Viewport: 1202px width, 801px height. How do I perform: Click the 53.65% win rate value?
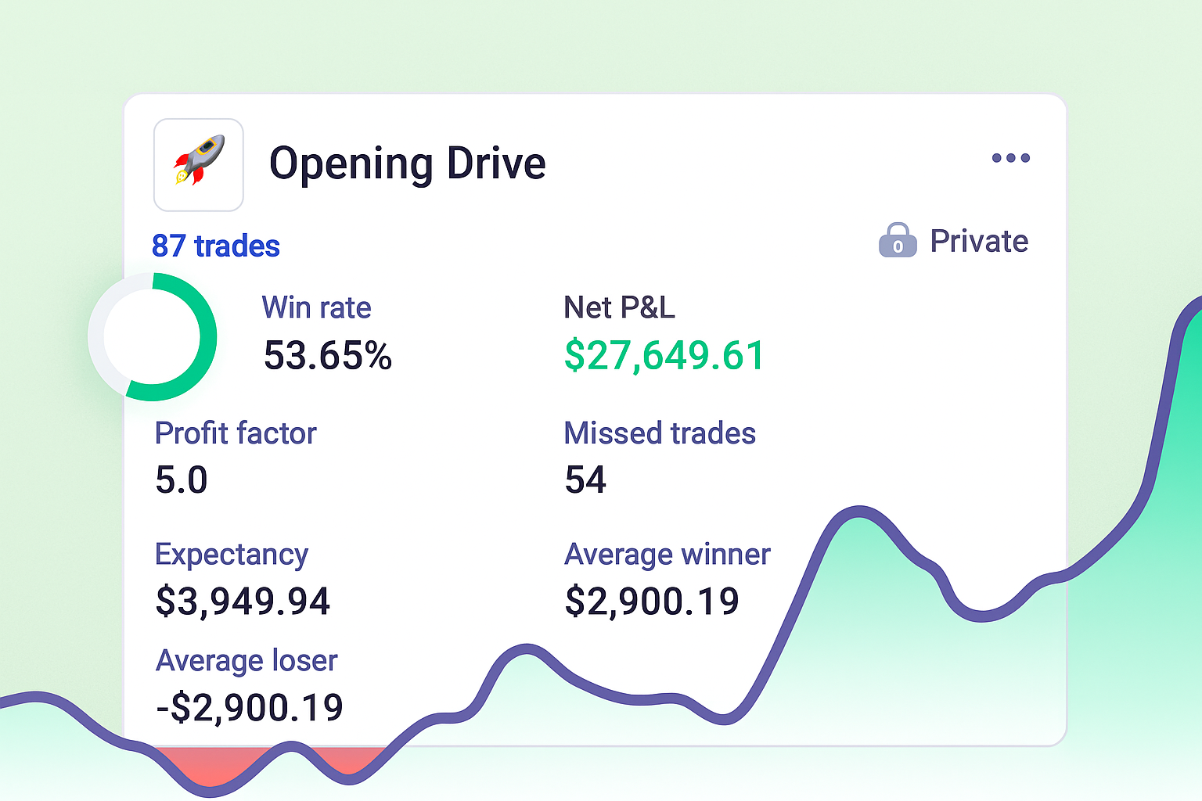(x=327, y=356)
